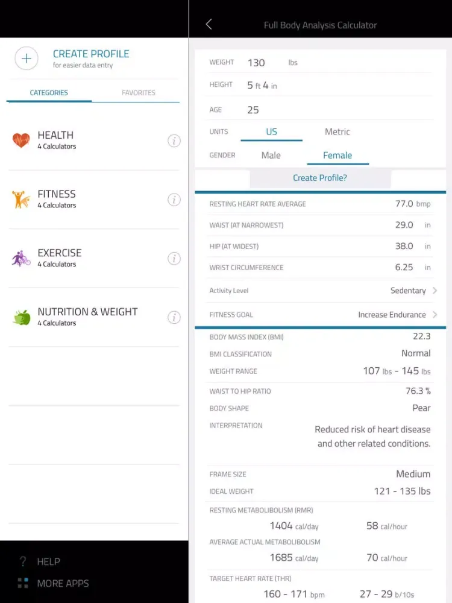Edit wrist circumference 6.25

[x=404, y=267]
